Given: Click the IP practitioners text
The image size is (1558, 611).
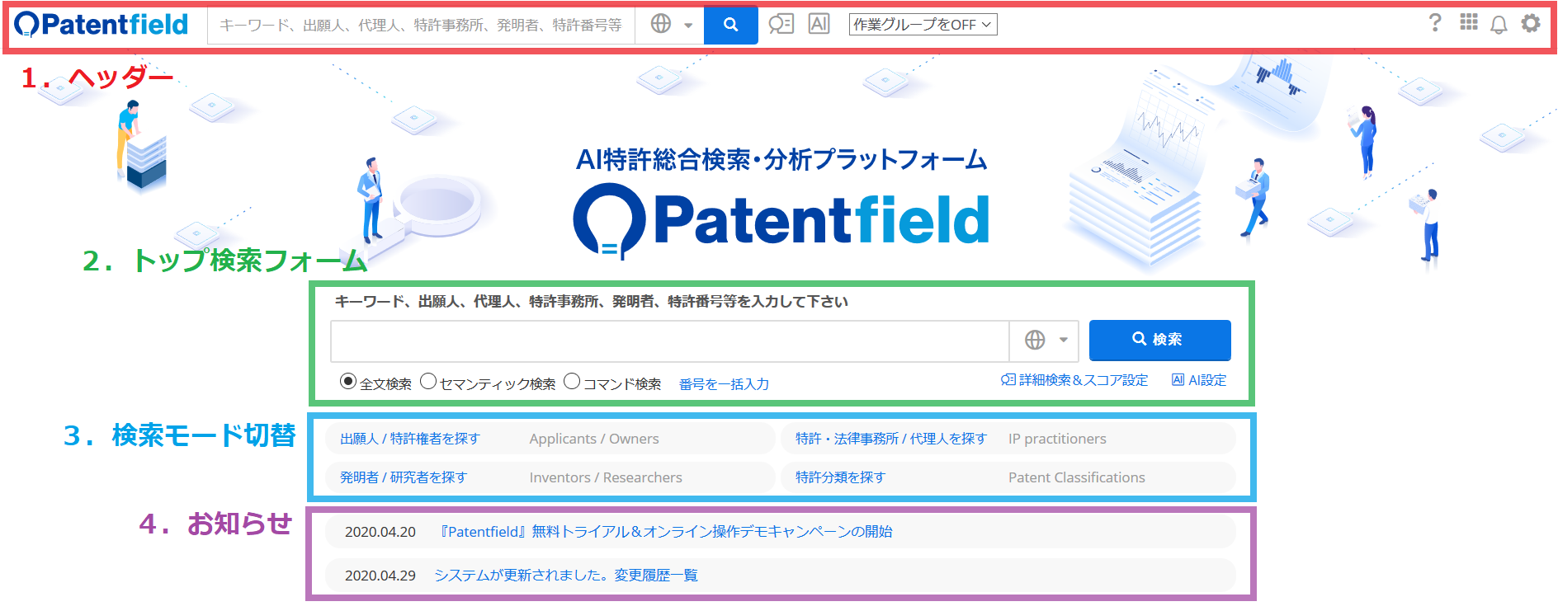Looking at the screenshot, I should pos(1057,439).
